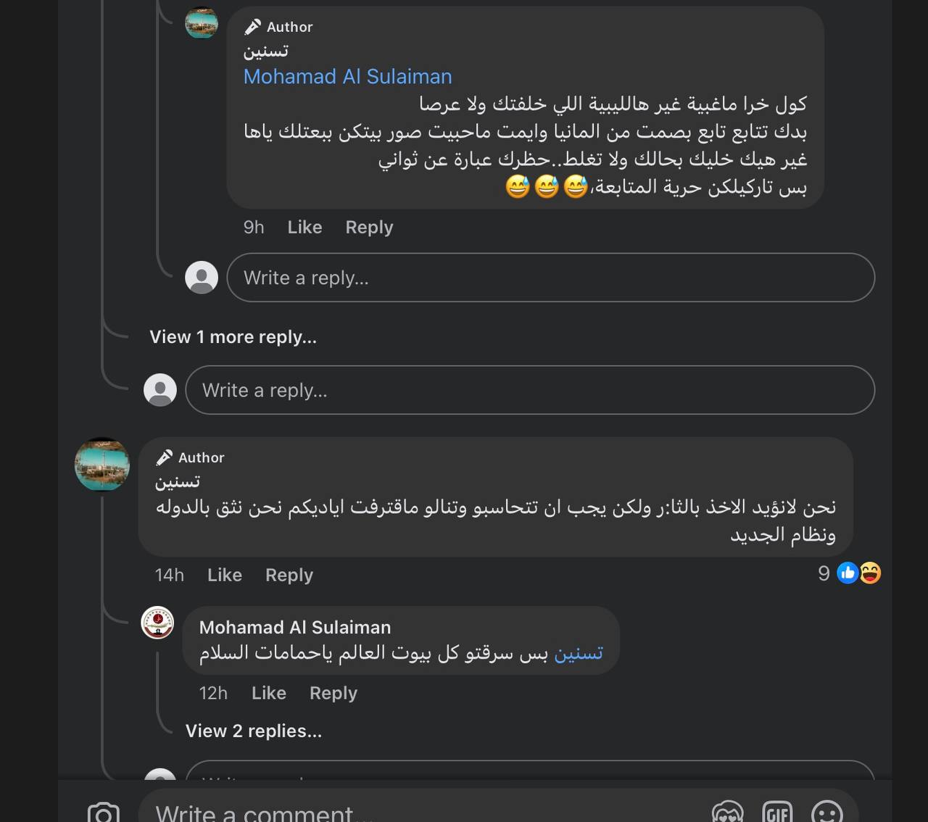Viewport: 928px width, 822px height.
Task: Open the blue Mohamad Al Sulaiman mention link
Action: 347,77
